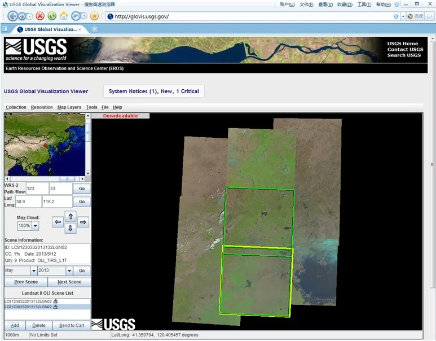Open the Map Layers menu

[69, 107]
